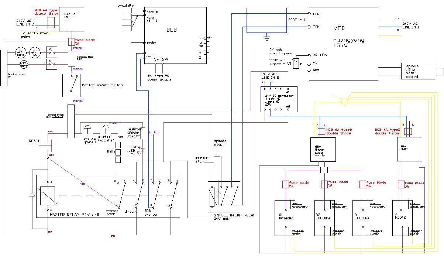Click the 12V pump circle symbol
Viewport: 444px width, 260px height.
click(20, 52)
